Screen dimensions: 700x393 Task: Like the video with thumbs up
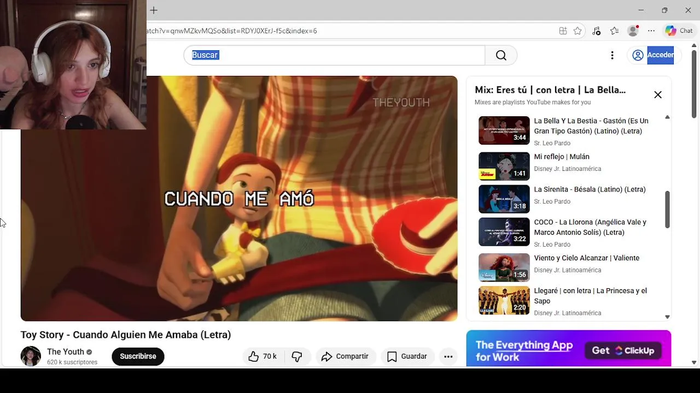point(262,356)
